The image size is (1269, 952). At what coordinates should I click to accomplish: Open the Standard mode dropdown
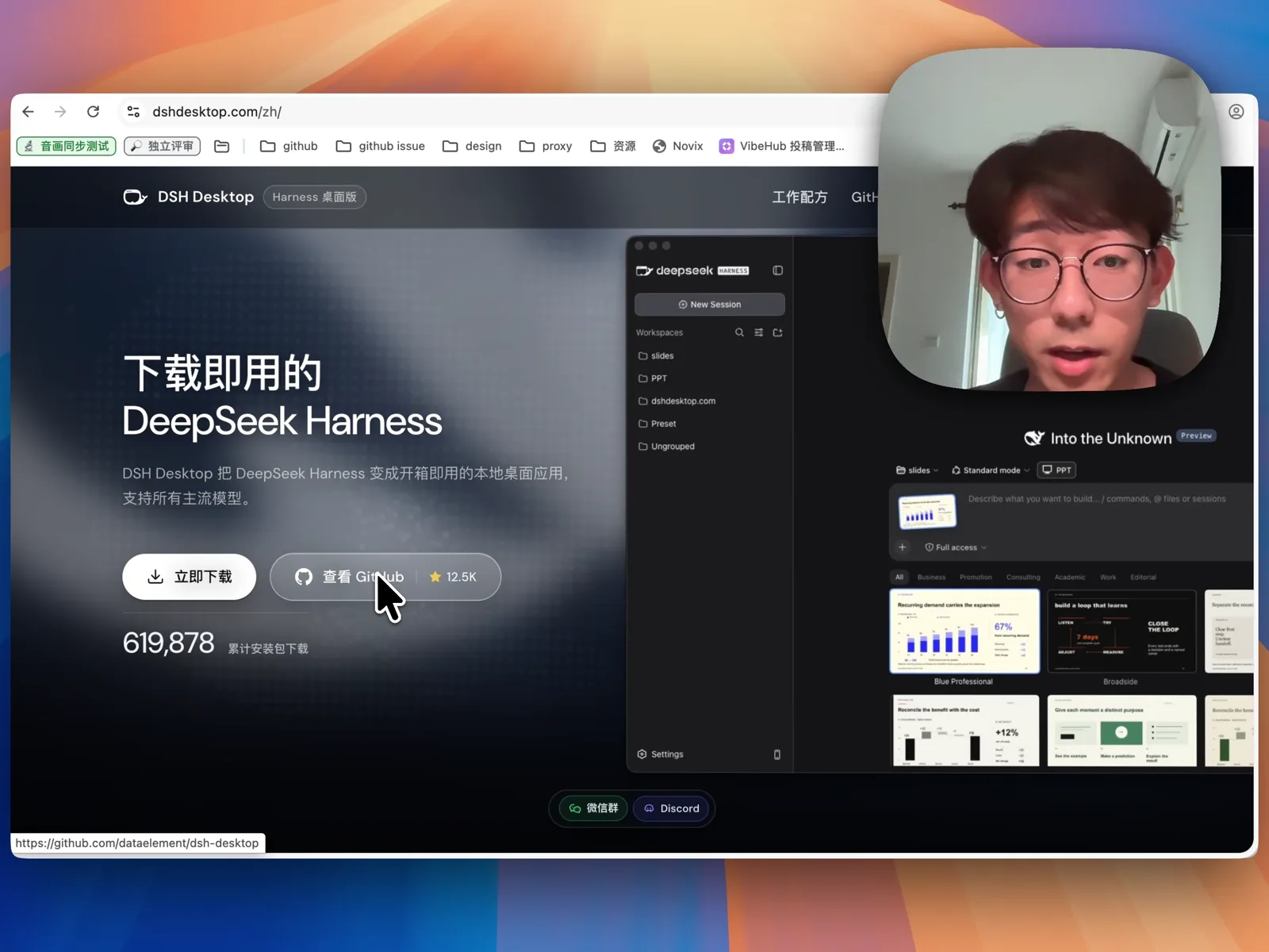[x=990, y=470]
